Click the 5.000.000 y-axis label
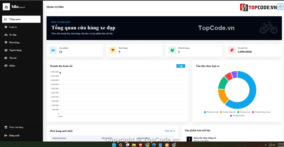The image size is (284, 147). pyautogui.click(x=54, y=72)
